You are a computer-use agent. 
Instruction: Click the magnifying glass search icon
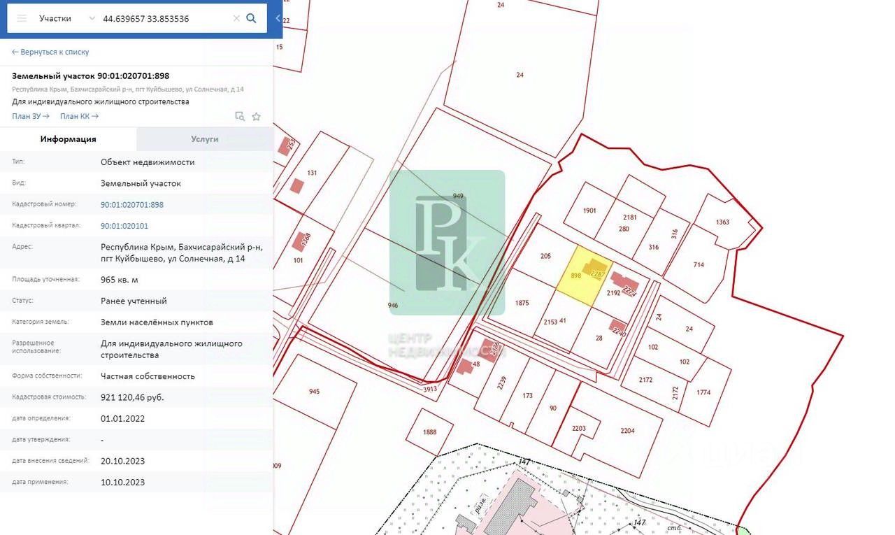[x=252, y=18]
